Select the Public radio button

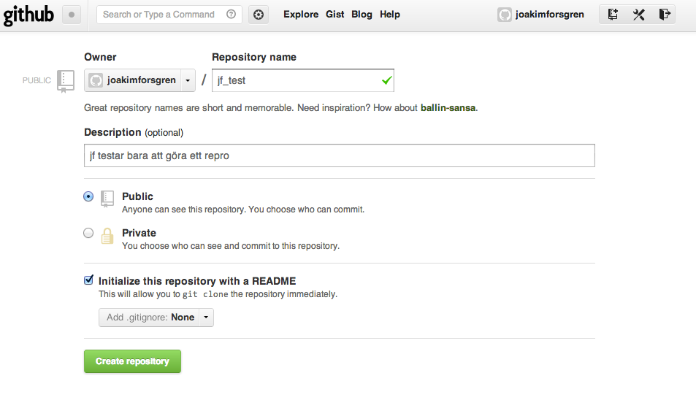point(89,196)
